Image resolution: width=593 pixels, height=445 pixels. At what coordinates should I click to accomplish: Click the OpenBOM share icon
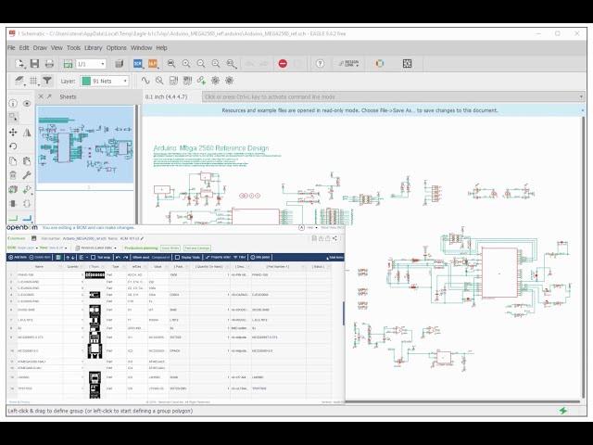[x=334, y=238]
